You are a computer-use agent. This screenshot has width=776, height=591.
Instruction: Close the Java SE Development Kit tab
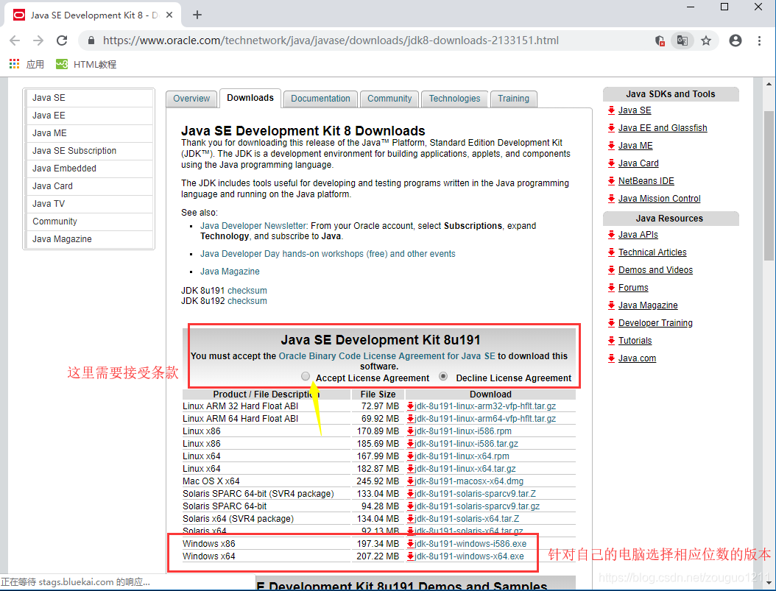point(169,15)
